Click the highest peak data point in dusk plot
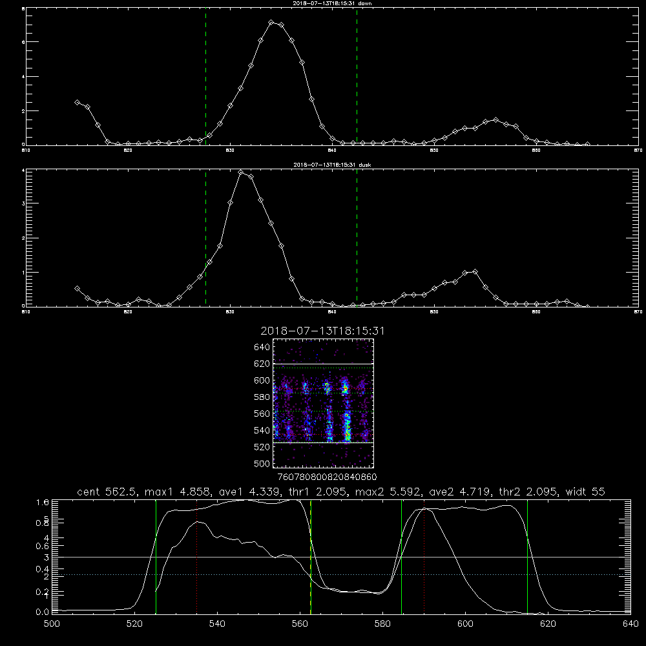Image resolution: width=646 pixels, height=646 pixels. (x=240, y=172)
